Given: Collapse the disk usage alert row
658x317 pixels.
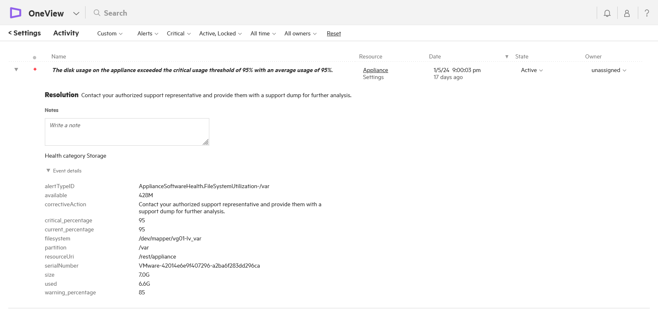Looking at the screenshot, I should [x=16, y=70].
